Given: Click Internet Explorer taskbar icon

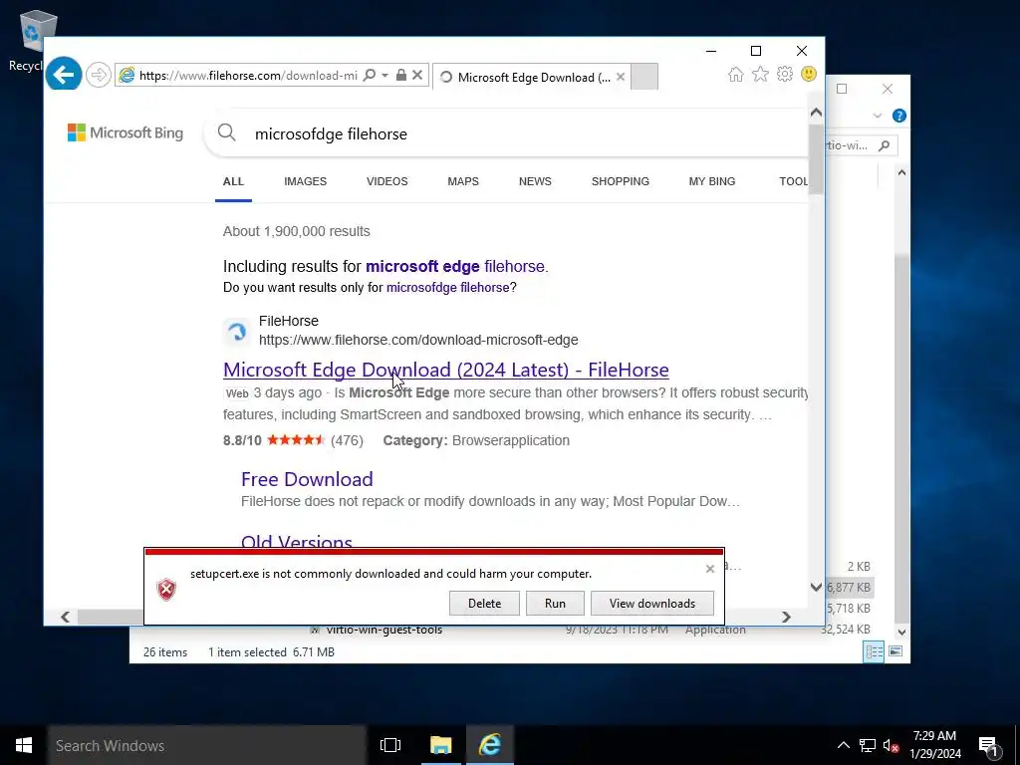Looking at the screenshot, I should point(490,745).
